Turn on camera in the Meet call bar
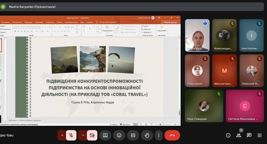This screenshot has width=267, height=144. coord(92,135)
